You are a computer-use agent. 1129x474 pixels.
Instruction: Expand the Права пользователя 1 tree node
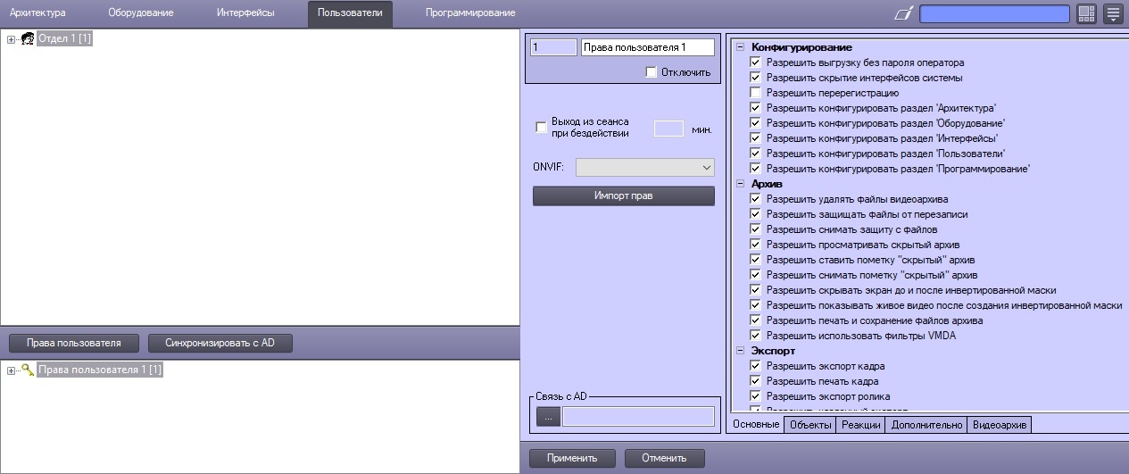(x=11, y=370)
